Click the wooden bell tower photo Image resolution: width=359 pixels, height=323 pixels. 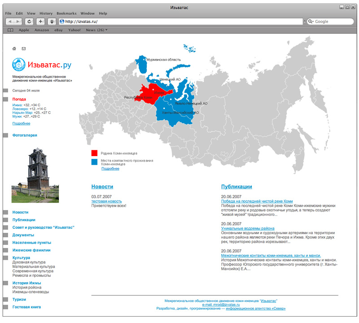(x=35, y=175)
